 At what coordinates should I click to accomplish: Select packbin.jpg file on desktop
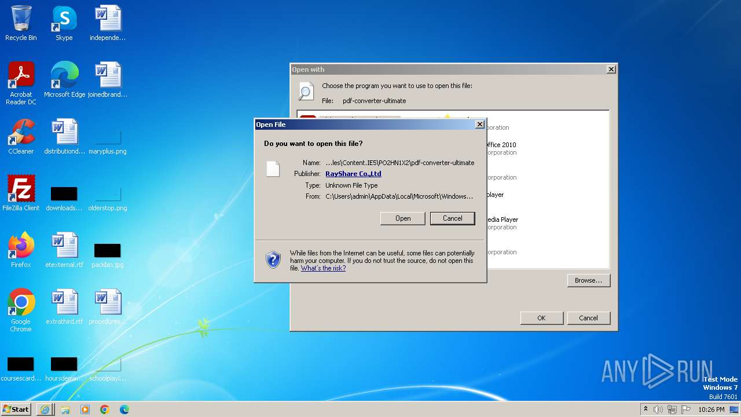pos(108,254)
